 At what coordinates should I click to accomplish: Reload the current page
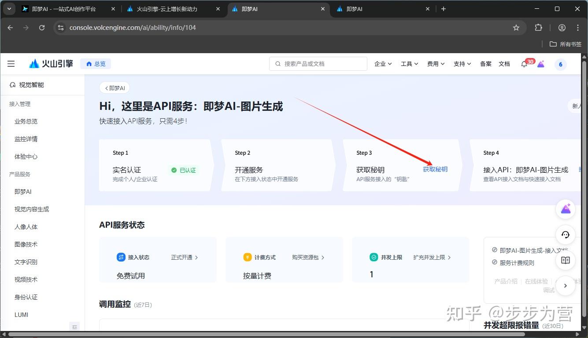pyautogui.click(x=42, y=28)
